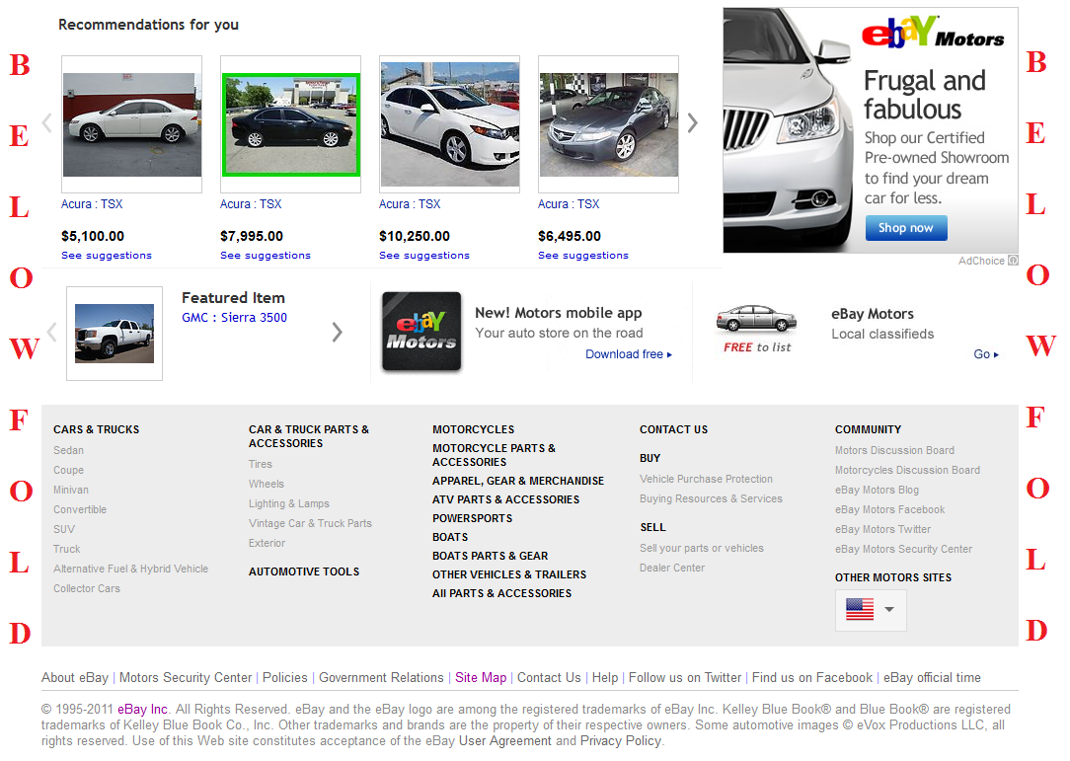Image resolution: width=1070 pixels, height=761 pixels.
Task: Click the AdChoice icon on the banner ad
Action: [1013, 261]
